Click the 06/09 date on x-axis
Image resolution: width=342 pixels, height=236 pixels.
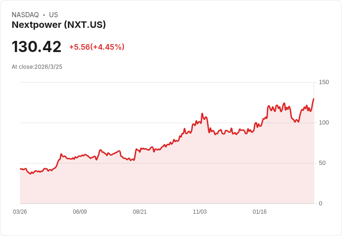[x=80, y=211]
